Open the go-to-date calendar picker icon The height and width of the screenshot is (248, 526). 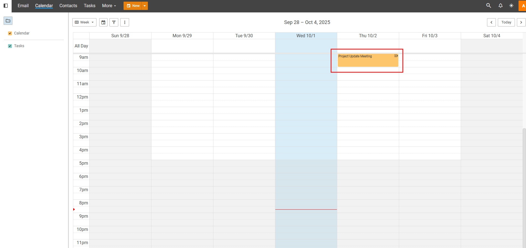tap(103, 22)
